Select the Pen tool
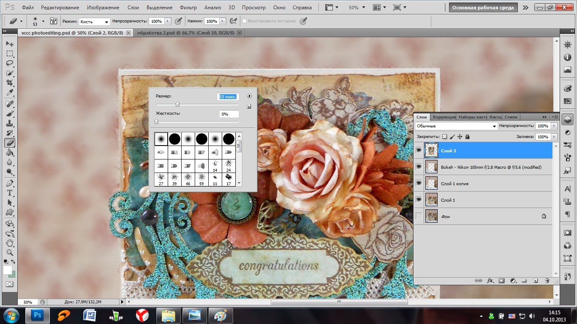 10,183
